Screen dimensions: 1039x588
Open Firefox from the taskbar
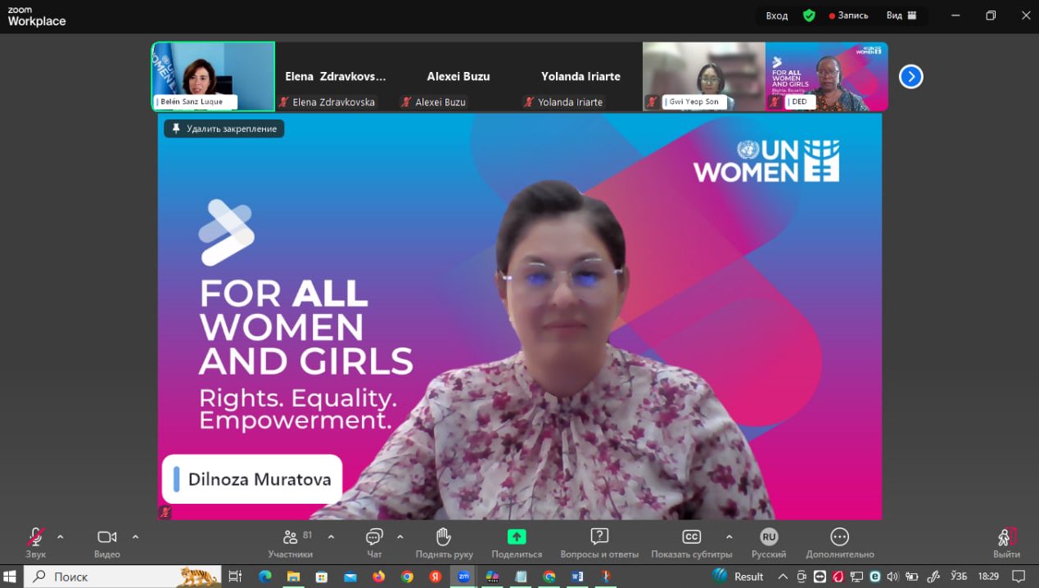click(x=379, y=577)
